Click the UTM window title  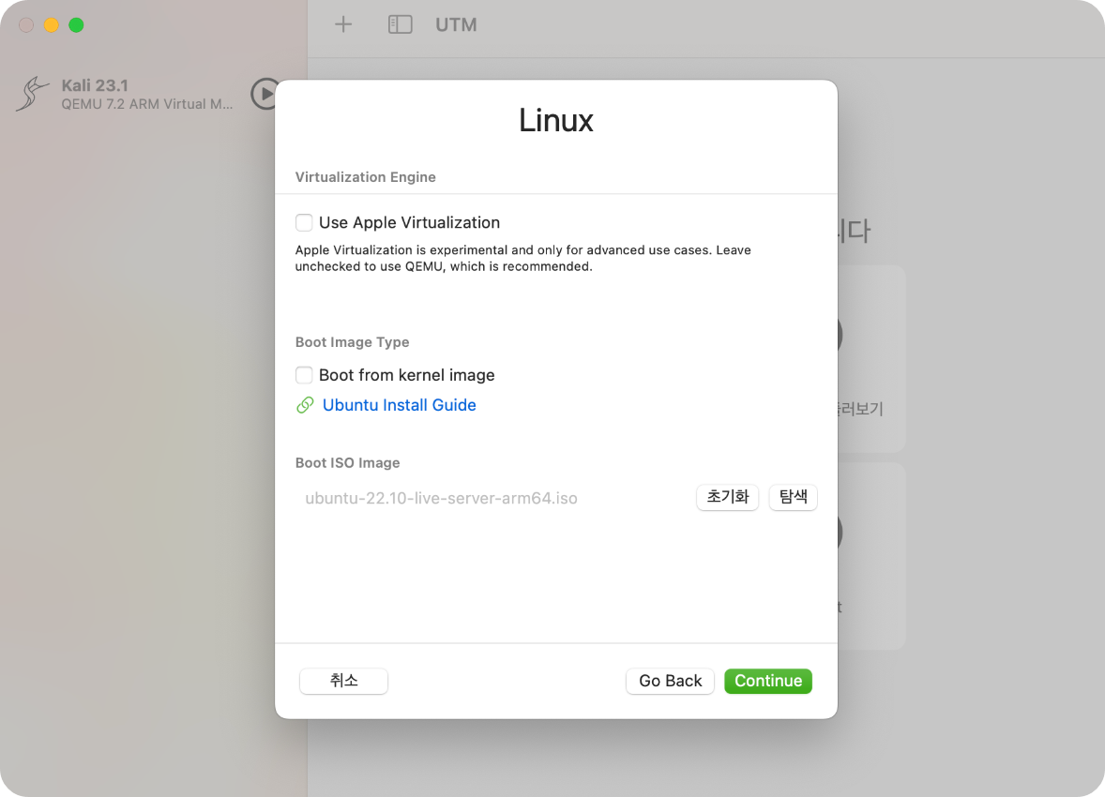(456, 24)
